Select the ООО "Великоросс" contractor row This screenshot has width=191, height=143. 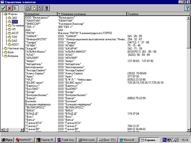click(37, 18)
